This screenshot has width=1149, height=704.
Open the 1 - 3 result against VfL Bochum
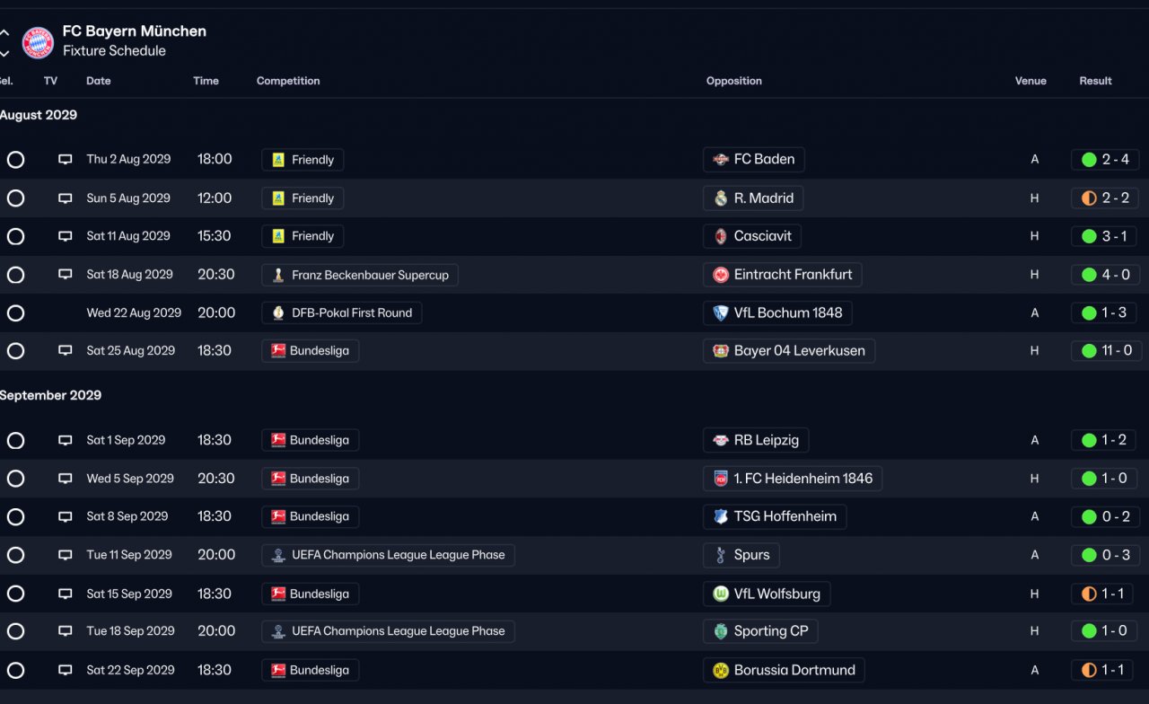point(1106,313)
